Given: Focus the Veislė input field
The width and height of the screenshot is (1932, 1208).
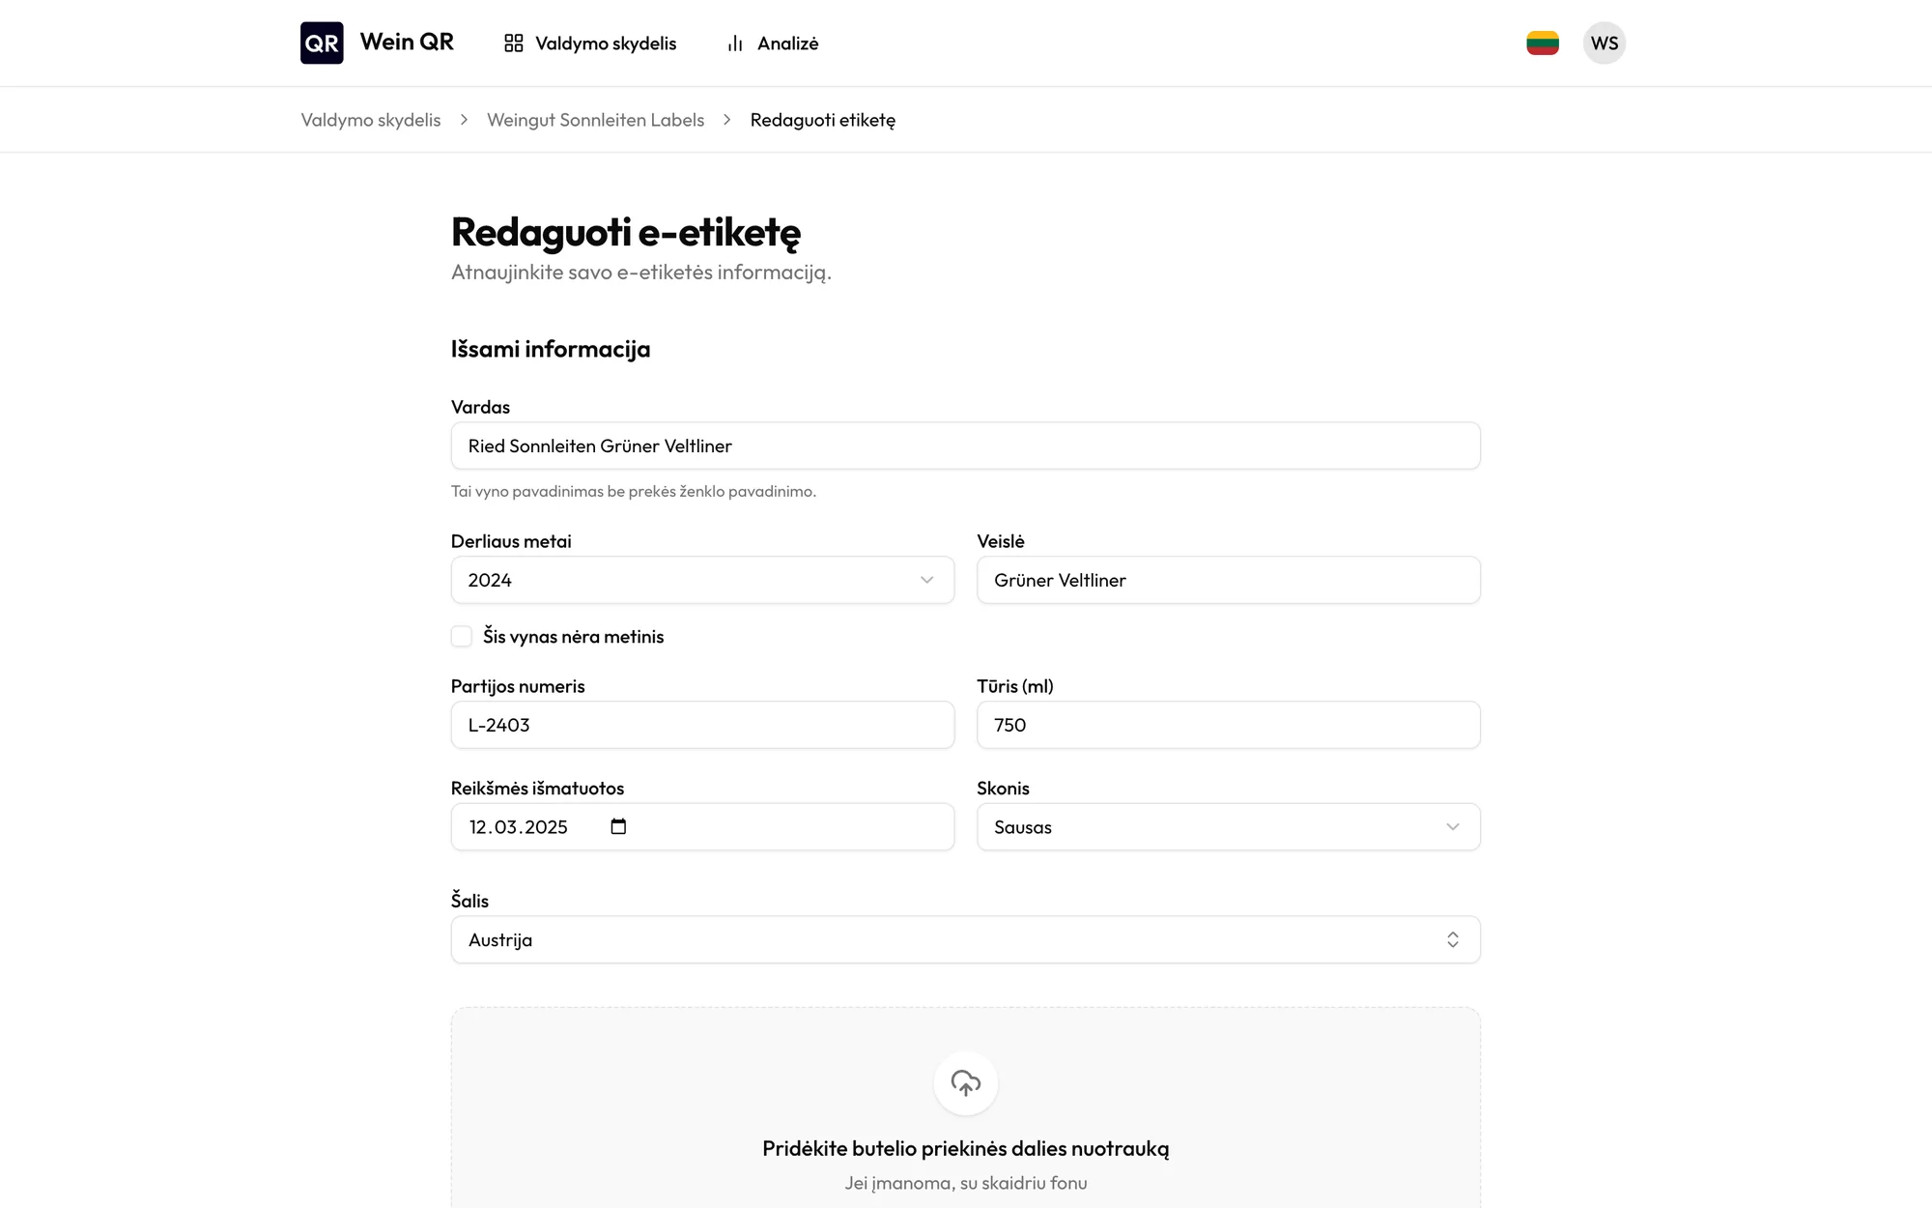Looking at the screenshot, I should pyautogui.click(x=1229, y=580).
